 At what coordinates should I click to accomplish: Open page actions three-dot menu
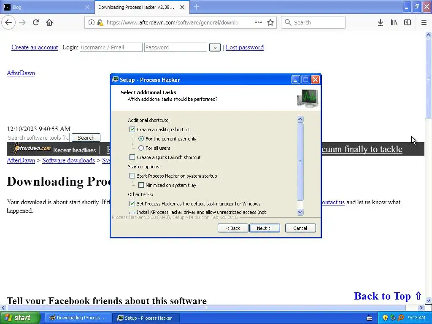(259, 22)
